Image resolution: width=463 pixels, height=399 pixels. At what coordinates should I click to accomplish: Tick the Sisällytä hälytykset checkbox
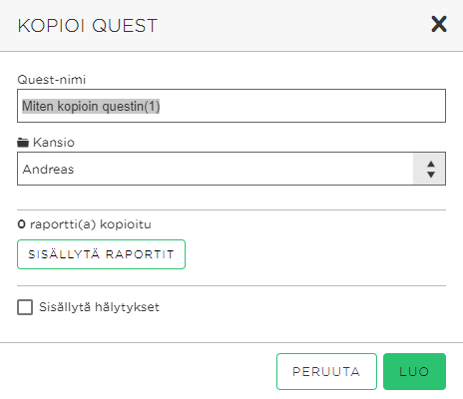pos(25,307)
